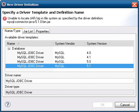Click the disabled OK button
139x112 pixels.
click(x=103, y=105)
